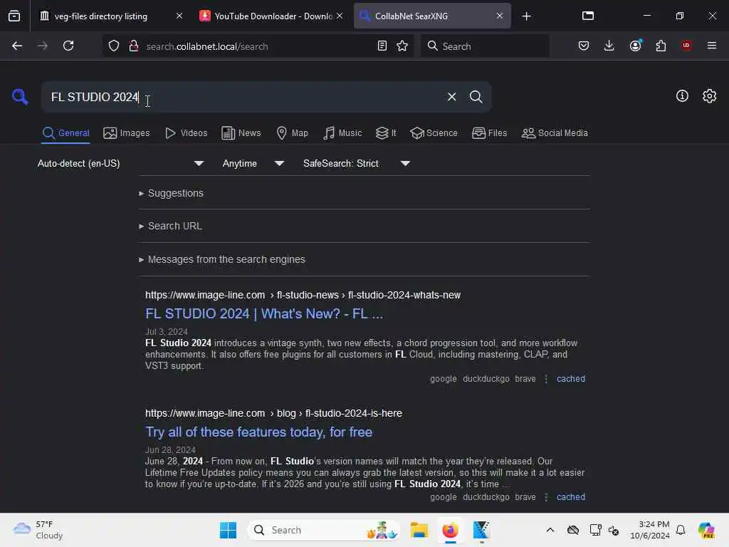
Task: Select the Images search category
Action: click(127, 133)
